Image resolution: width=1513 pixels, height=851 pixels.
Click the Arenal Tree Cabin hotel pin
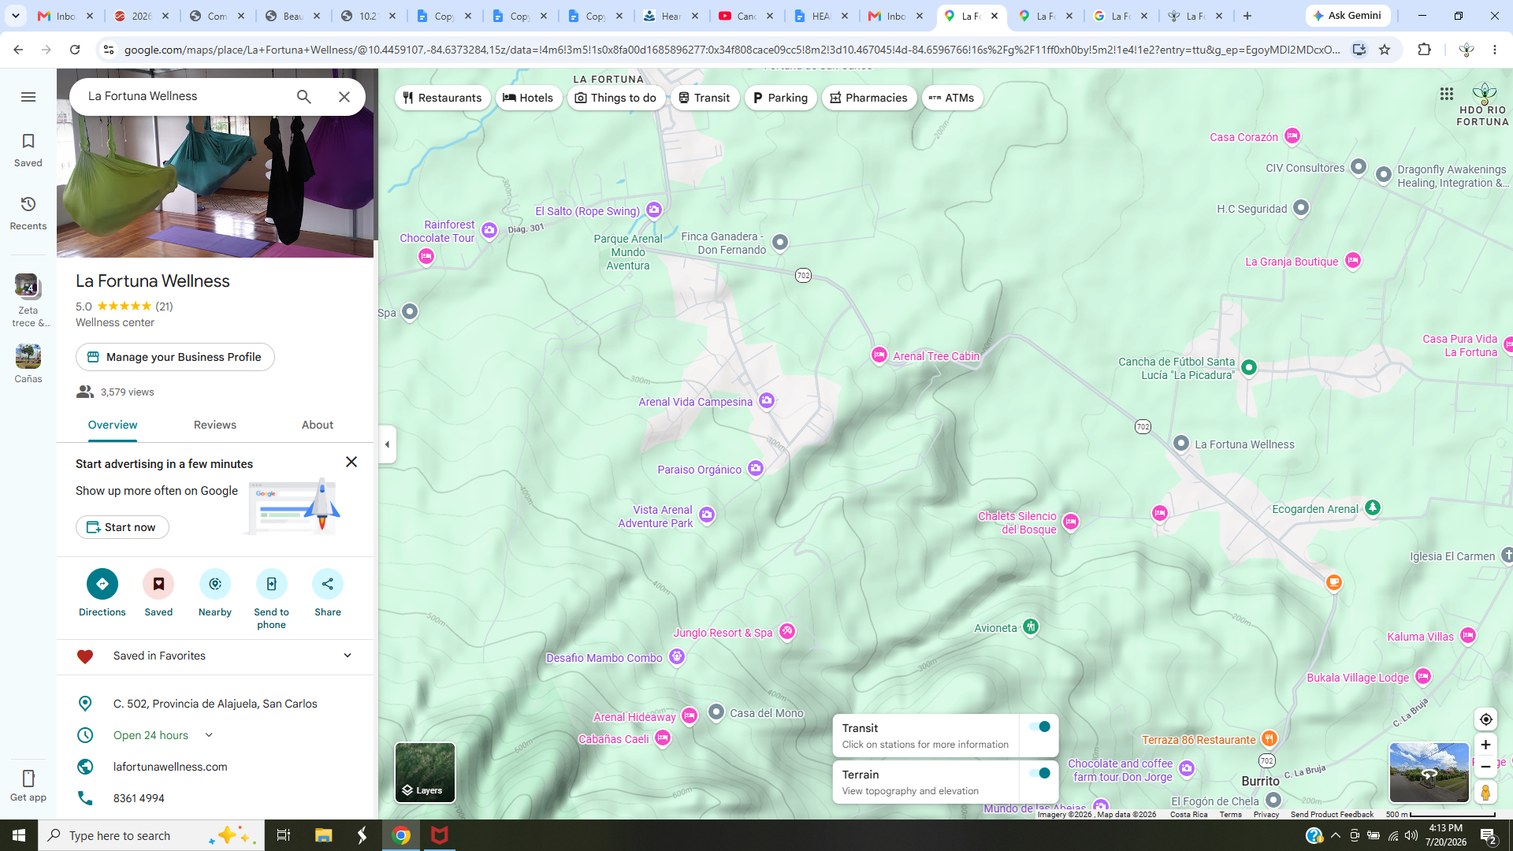click(x=879, y=355)
